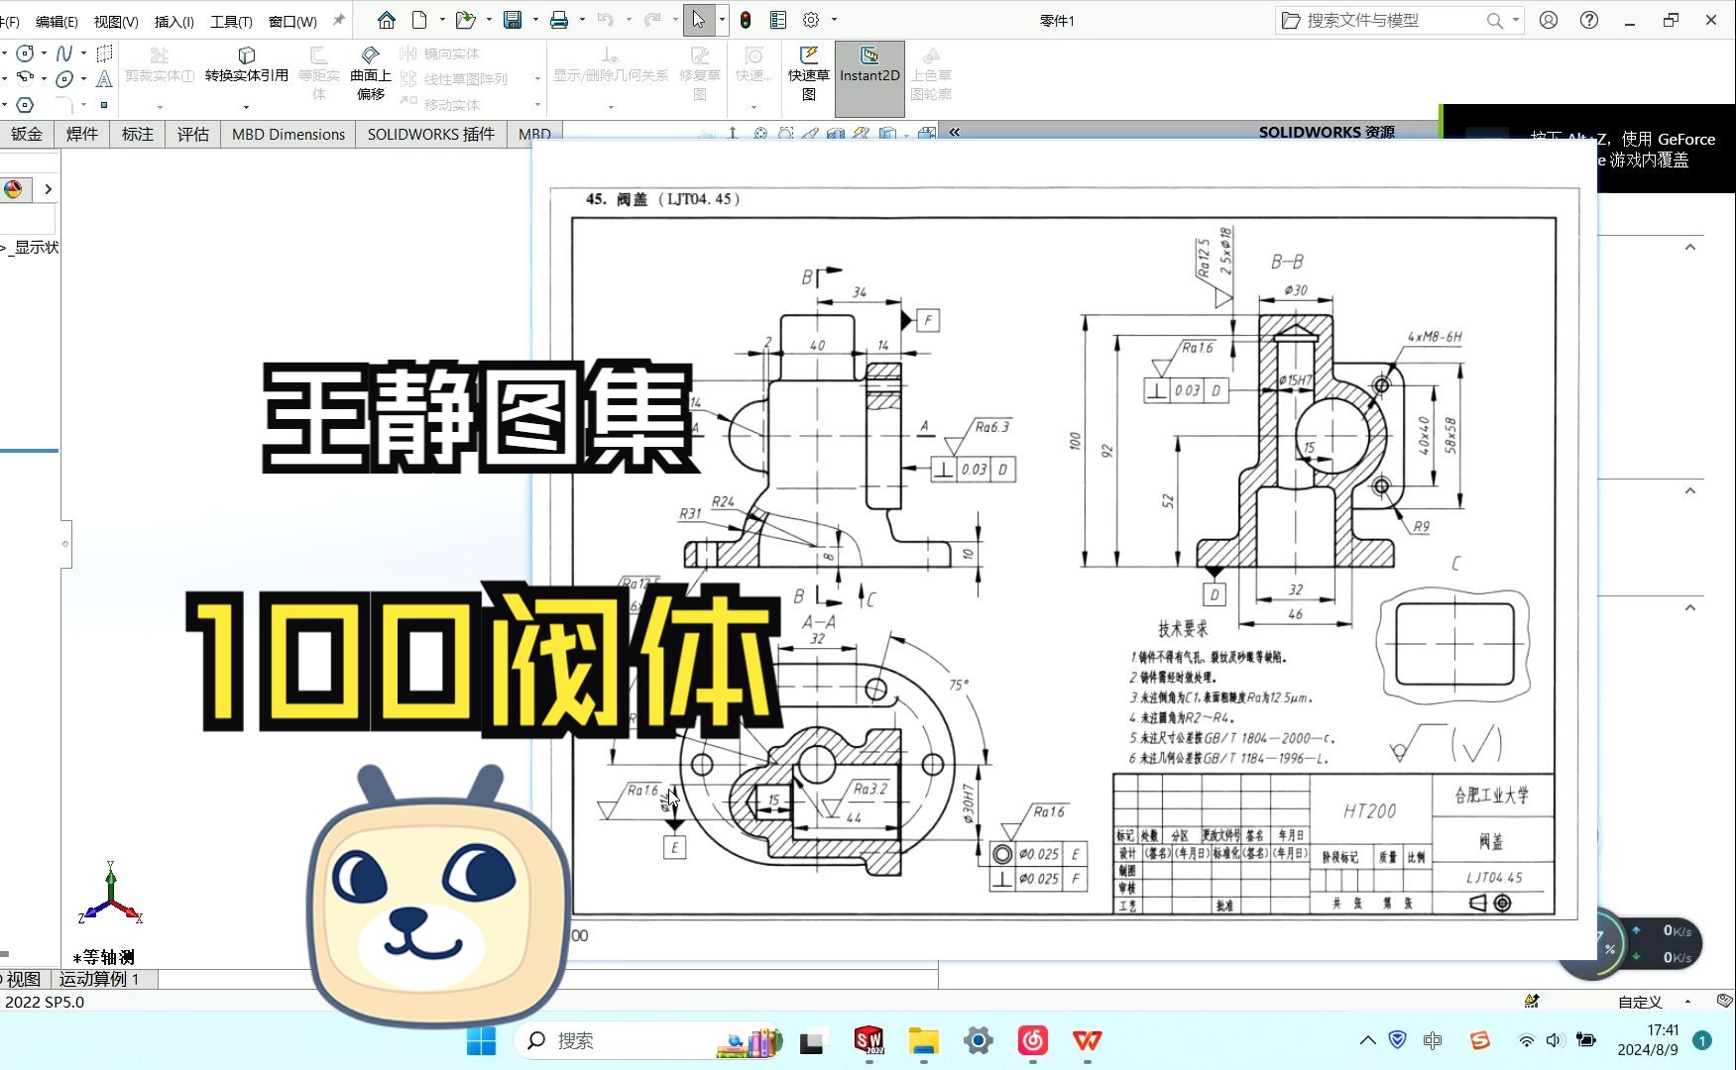Image resolution: width=1736 pixels, height=1070 pixels.
Task: Switch to the 评估 tab
Action: 193,134
